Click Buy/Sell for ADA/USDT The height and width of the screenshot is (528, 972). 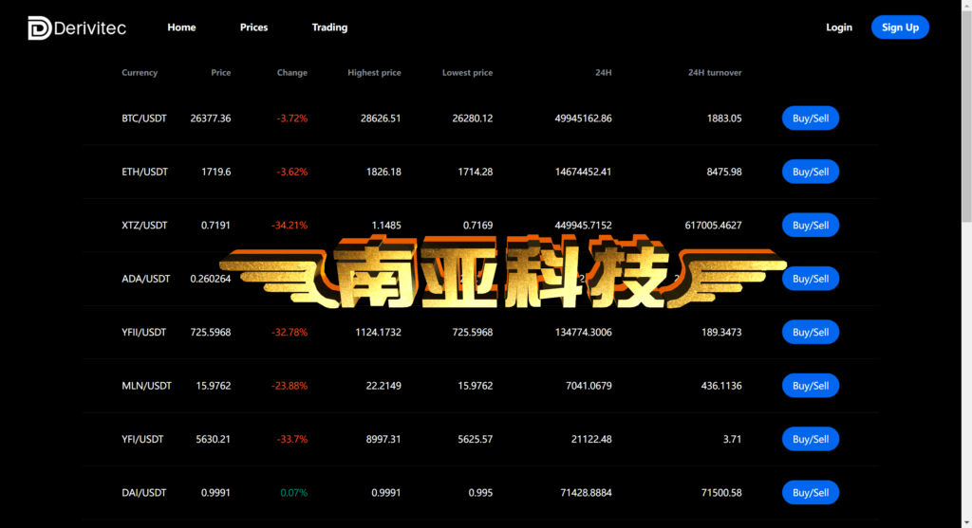pos(811,279)
